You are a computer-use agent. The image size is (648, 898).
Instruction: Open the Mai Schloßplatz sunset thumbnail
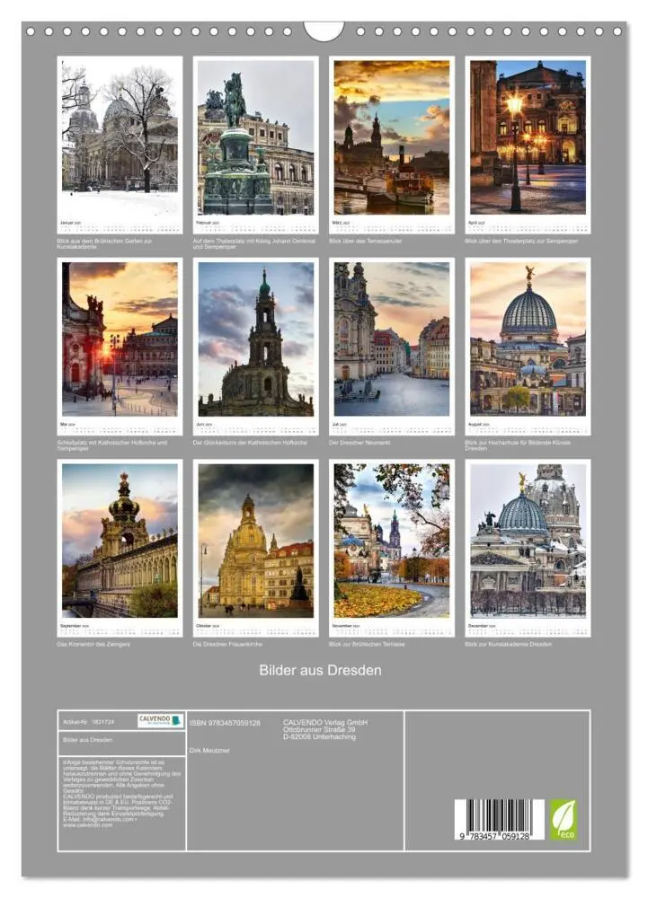pyautogui.click(x=120, y=346)
